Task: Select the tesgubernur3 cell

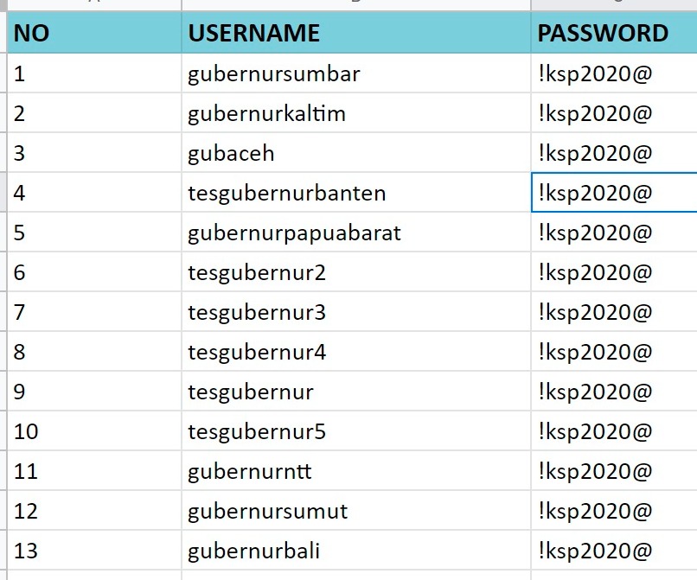Action: pyautogui.click(x=356, y=312)
